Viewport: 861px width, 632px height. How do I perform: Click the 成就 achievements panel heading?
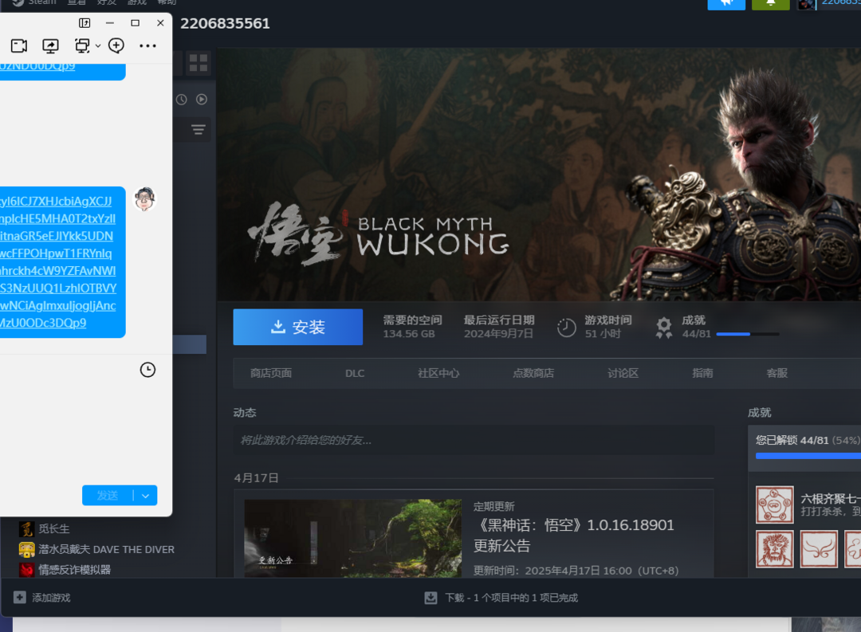[760, 412]
